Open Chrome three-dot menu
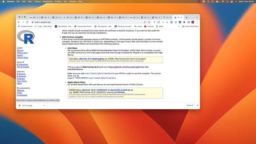The height and width of the screenshot is (144, 256). click(197, 22)
